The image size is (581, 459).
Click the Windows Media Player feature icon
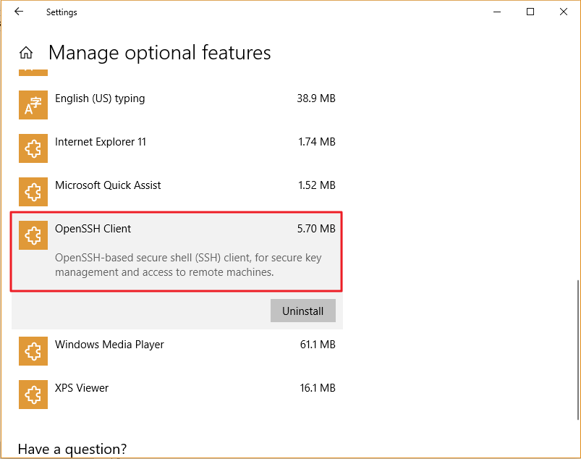(33, 351)
